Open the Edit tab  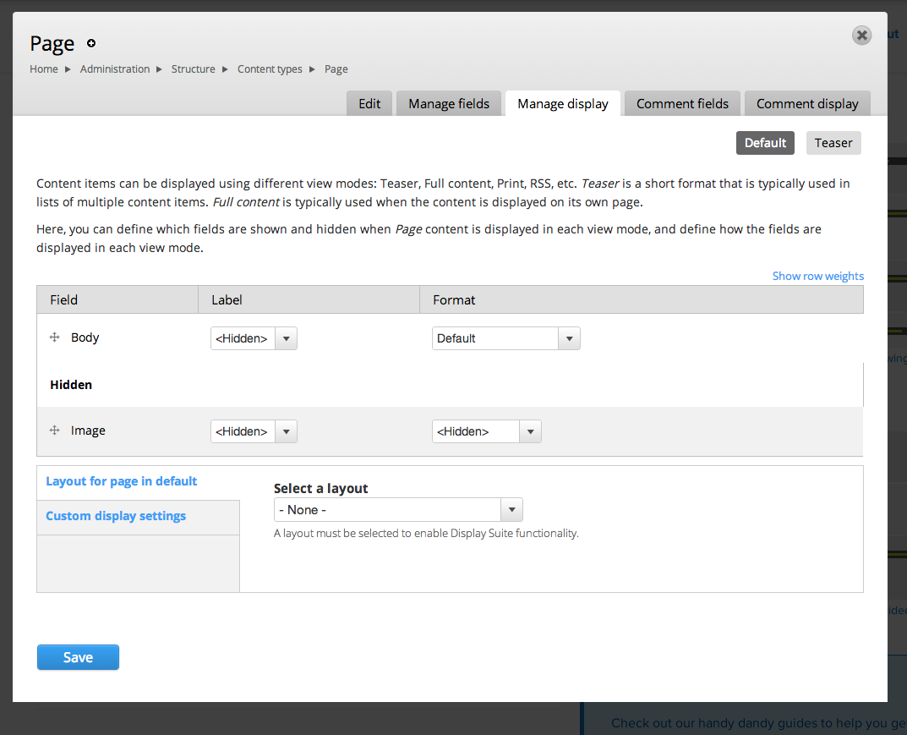tap(369, 103)
